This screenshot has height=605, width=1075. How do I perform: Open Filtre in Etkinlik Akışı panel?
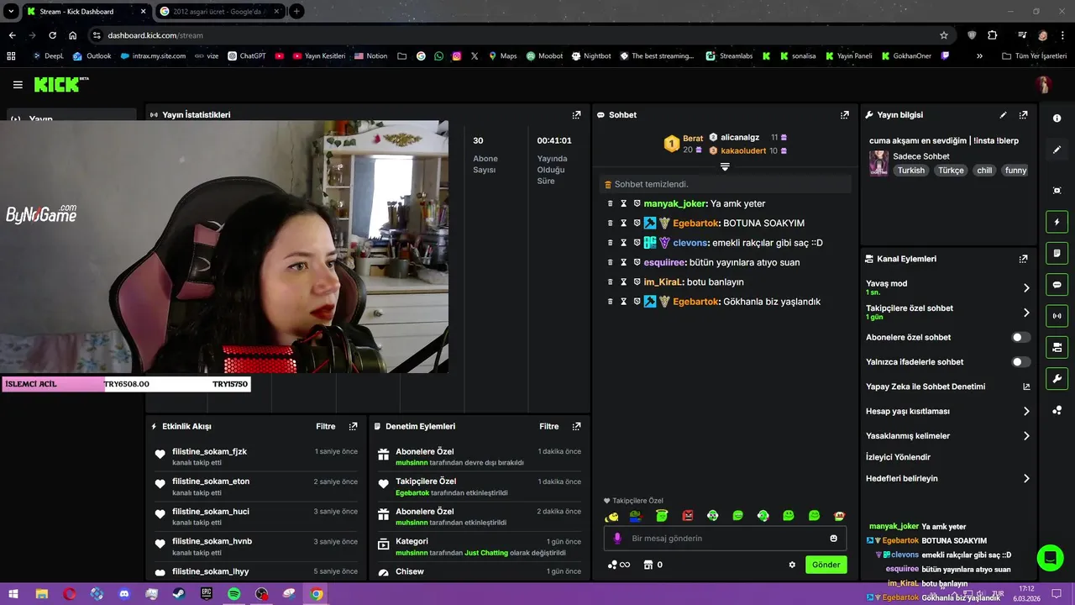point(325,427)
